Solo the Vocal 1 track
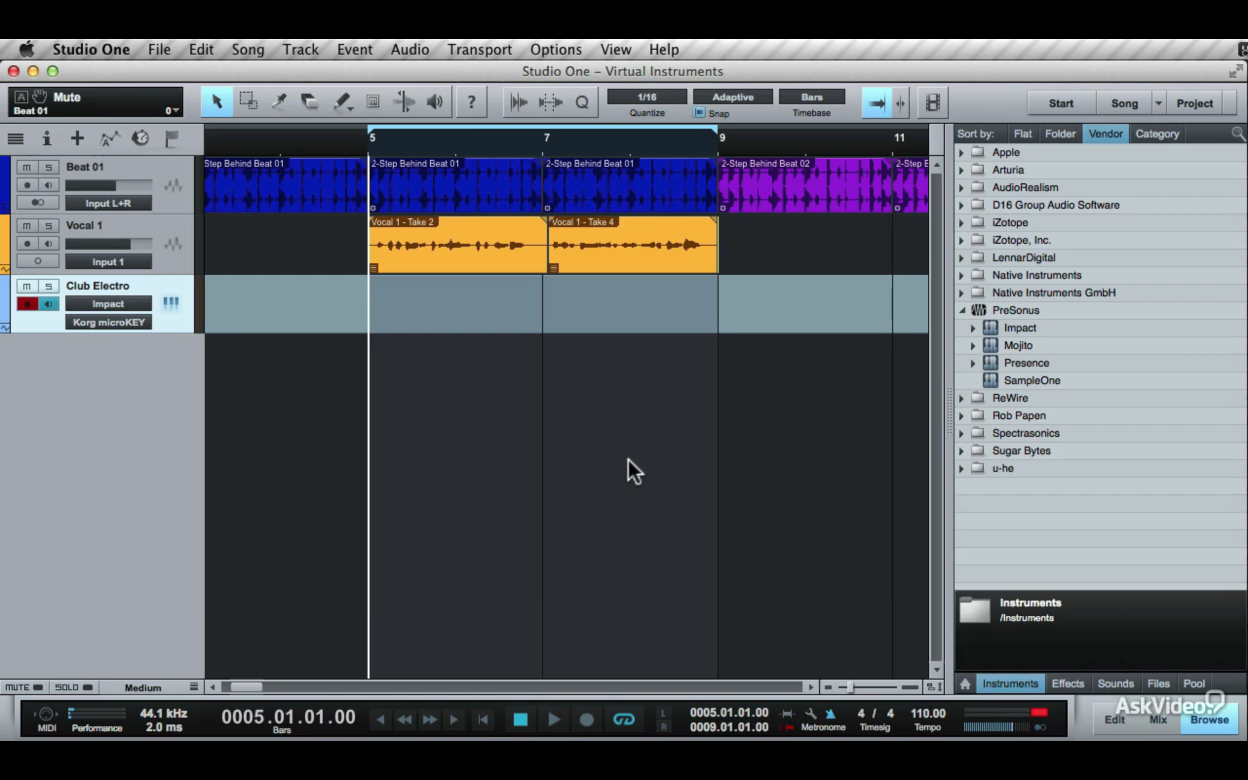 point(48,225)
